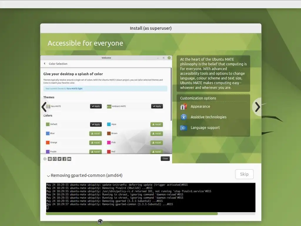301x226 pixels.
Task: Click the faded round icon in Welcome footer
Action: tap(45, 159)
